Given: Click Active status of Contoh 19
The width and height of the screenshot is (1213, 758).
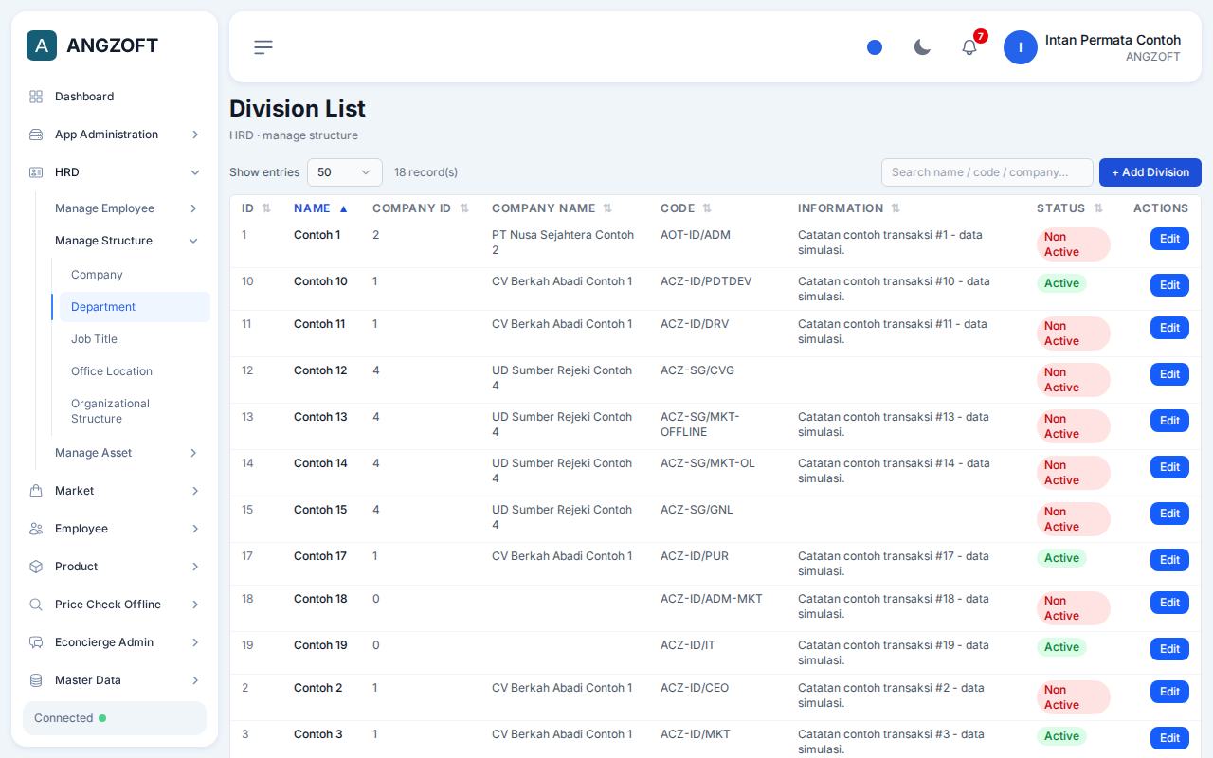Looking at the screenshot, I should pos(1061,647).
